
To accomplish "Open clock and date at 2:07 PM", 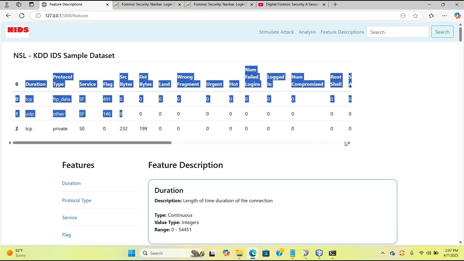I will click(x=451, y=253).
